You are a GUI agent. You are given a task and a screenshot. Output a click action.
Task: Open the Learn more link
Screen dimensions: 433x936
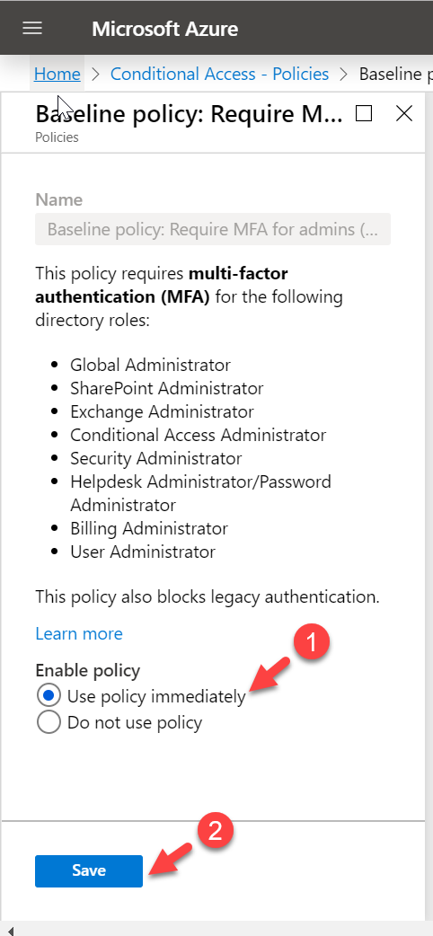(79, 633)
